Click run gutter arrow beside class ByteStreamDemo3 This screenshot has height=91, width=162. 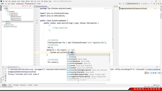point(37,21)
